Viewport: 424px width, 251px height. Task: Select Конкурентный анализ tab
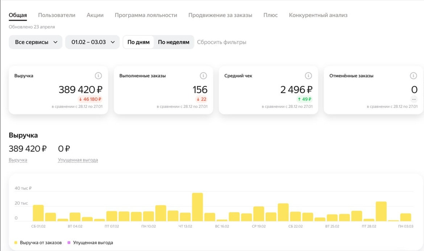318,15
